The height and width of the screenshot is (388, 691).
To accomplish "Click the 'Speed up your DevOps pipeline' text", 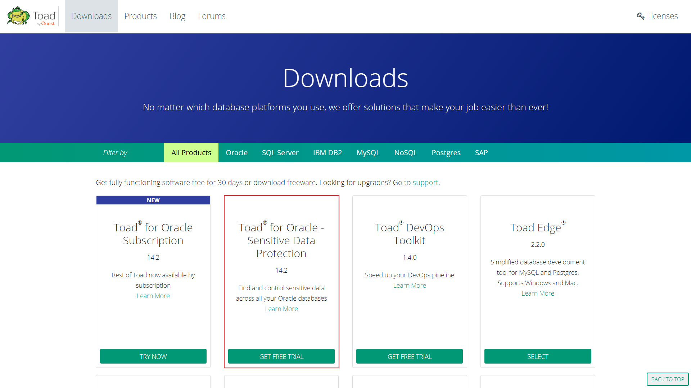I will coord(410,275).
